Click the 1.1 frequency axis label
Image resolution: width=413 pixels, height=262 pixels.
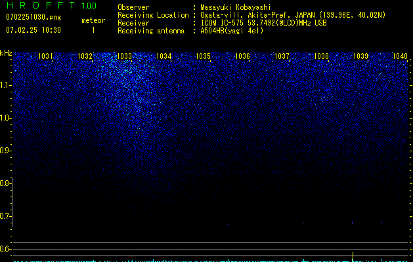[x=5, y=85]
